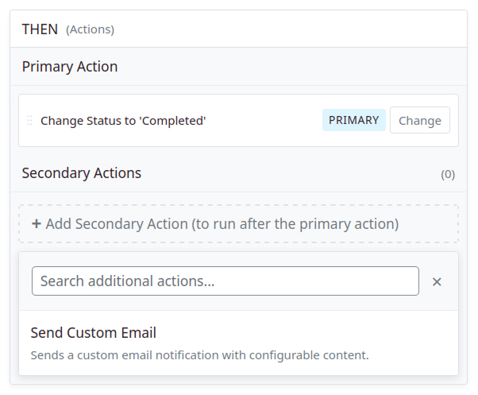Image resolution: width=478 pixels, height=395 pixels.
Task: Click 'to run after the primary action' hint
Action: [x=295, y=224]
